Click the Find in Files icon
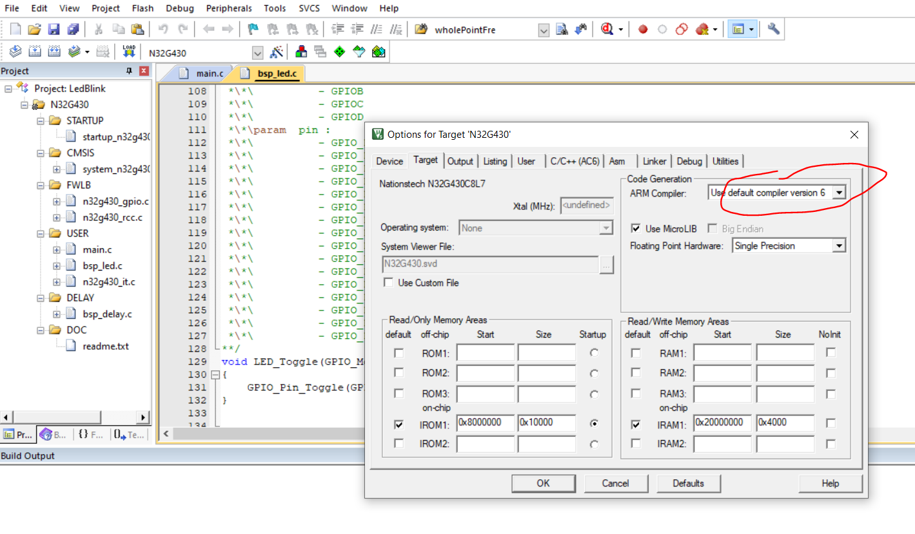The height and width of the screenshot is (534, 915). point(421,29)
